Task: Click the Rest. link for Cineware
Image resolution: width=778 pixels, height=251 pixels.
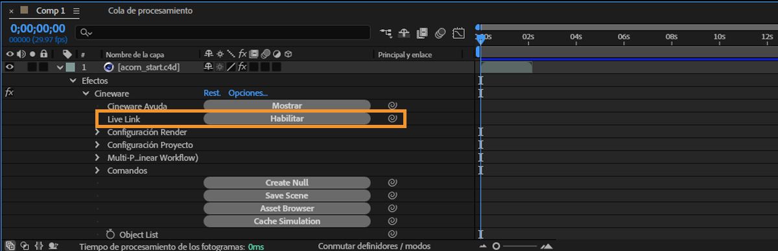Action: (x=213, y=93)
